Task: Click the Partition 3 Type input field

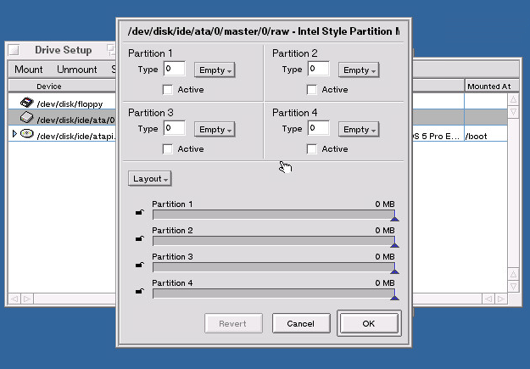Action: [174, 129]
